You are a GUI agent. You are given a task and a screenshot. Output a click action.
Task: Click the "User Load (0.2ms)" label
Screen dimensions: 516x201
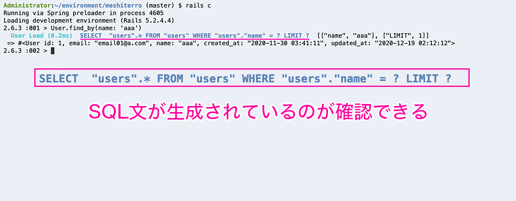point(41,36)
